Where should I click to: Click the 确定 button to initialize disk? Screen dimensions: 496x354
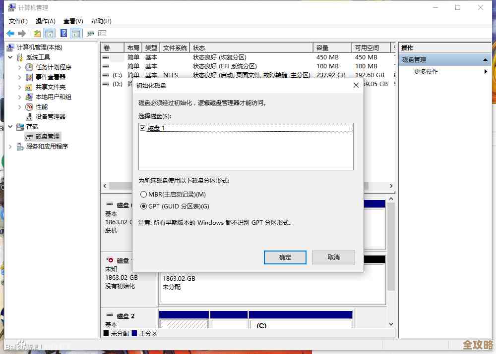coord(285,257)
